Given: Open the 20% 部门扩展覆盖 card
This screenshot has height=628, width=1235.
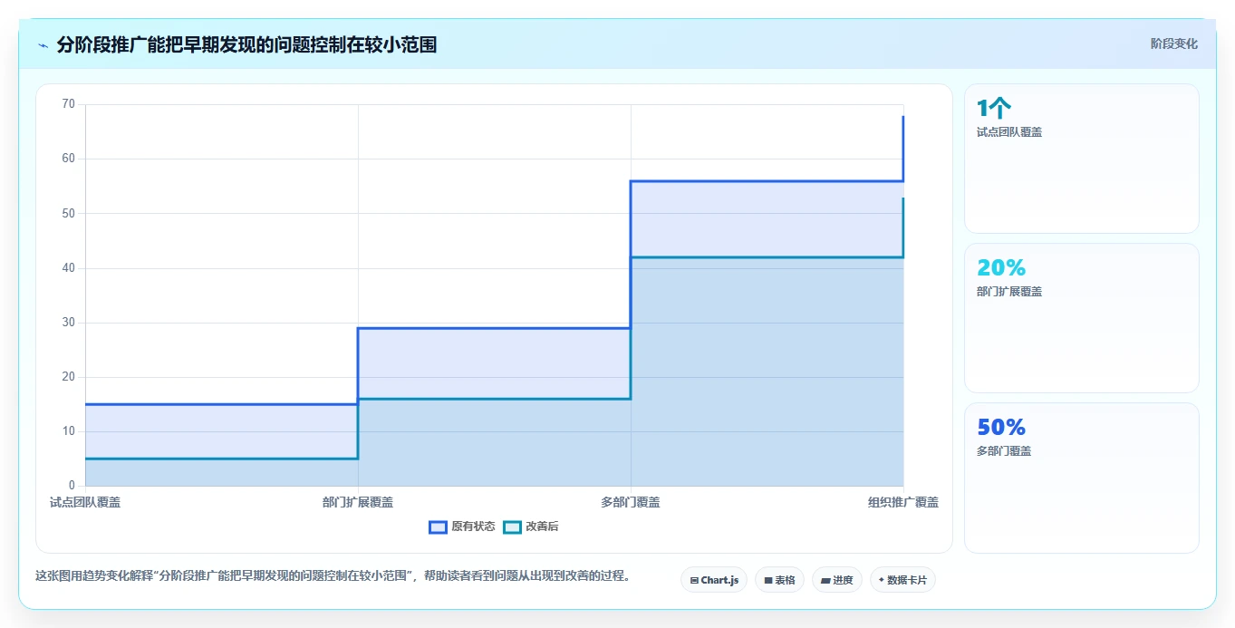Looking at the screenshot, I should pyautogui.click(x=1082, y=318).
